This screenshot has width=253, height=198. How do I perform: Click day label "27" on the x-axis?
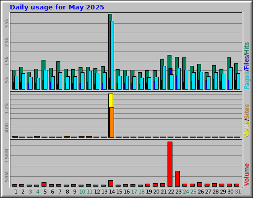[208, 192]
